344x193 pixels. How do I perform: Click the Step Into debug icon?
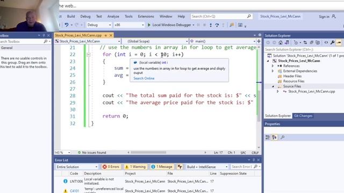coord(211,25)
